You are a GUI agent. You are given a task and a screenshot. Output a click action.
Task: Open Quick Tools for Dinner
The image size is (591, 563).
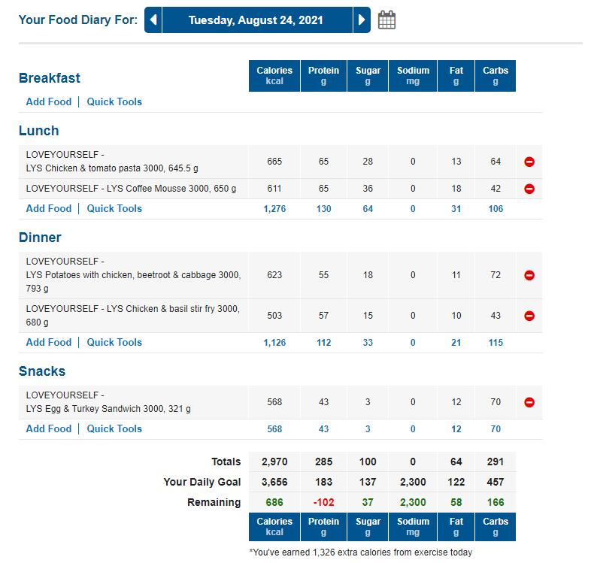pos(114,342)
